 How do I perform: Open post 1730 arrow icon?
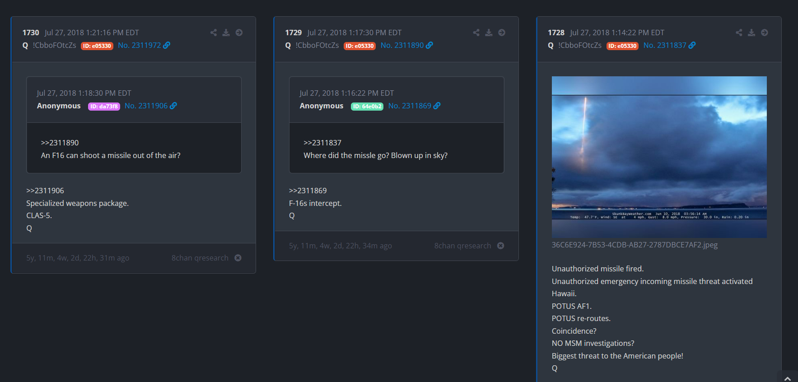tap(239, 33)
